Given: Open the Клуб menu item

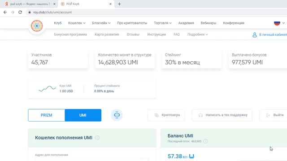Looking at the screenshot, I should (58, 23).
